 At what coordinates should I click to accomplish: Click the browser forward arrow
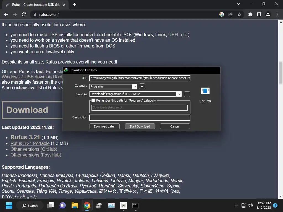15,14
